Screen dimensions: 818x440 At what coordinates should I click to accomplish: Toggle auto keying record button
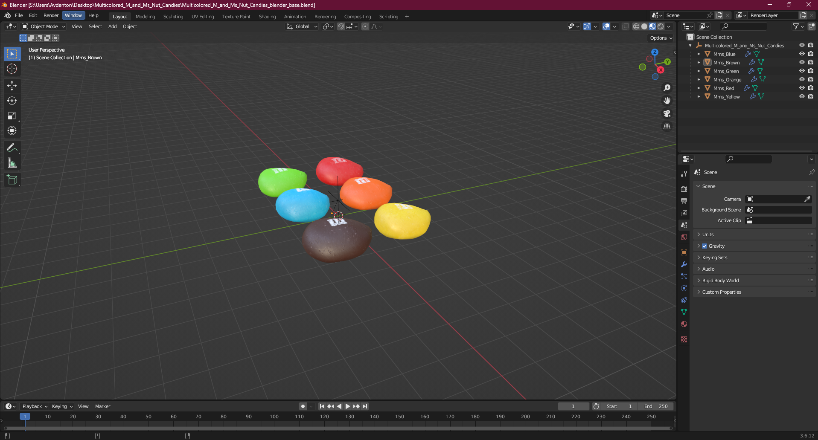pos(303,406)
